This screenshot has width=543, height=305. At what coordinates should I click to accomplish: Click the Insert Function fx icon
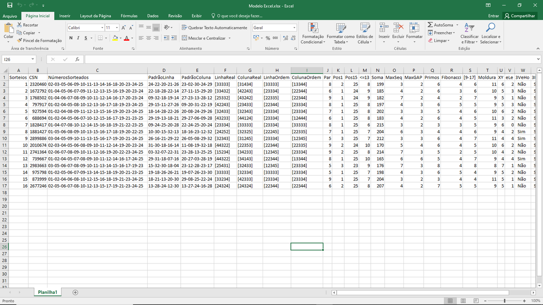click(x=77, y=59)
